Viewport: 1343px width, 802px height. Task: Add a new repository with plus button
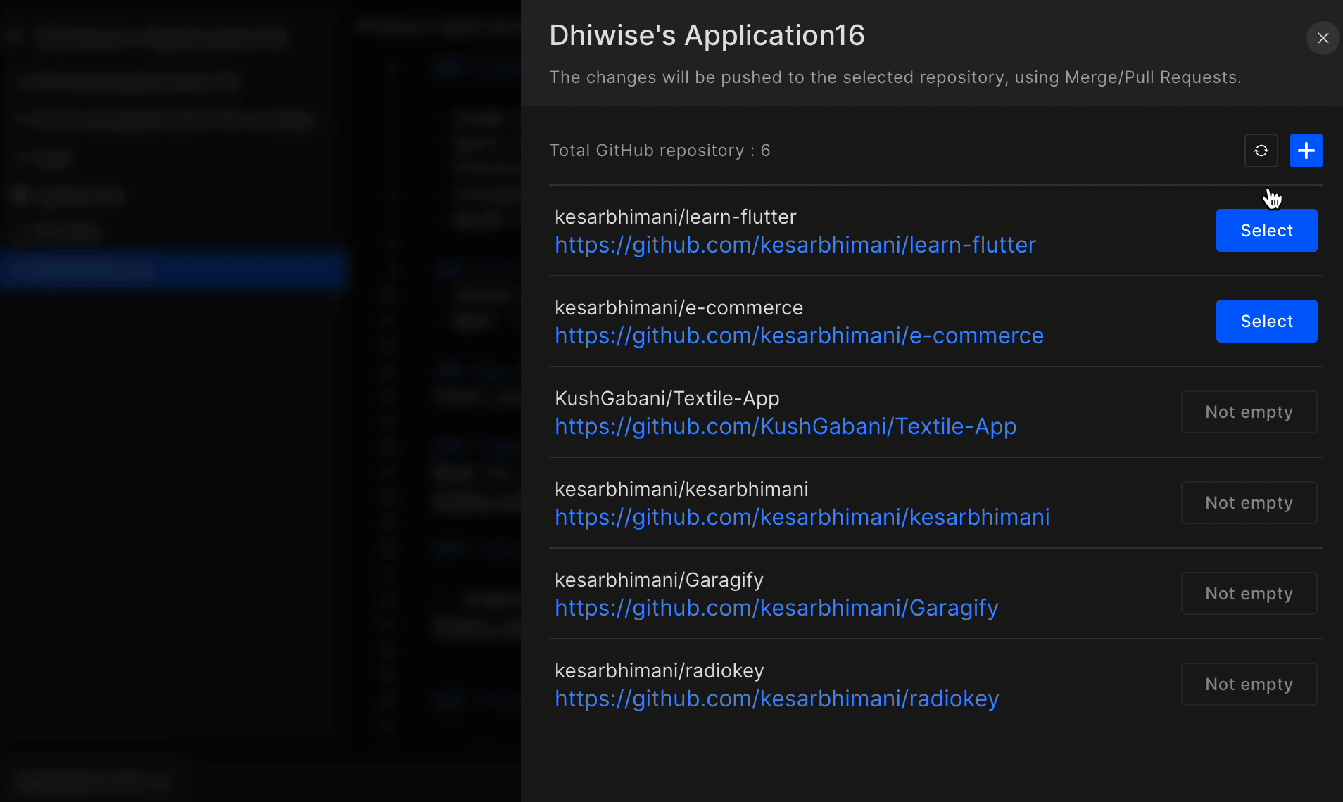pyautogui.click(x=1306, y=151)
